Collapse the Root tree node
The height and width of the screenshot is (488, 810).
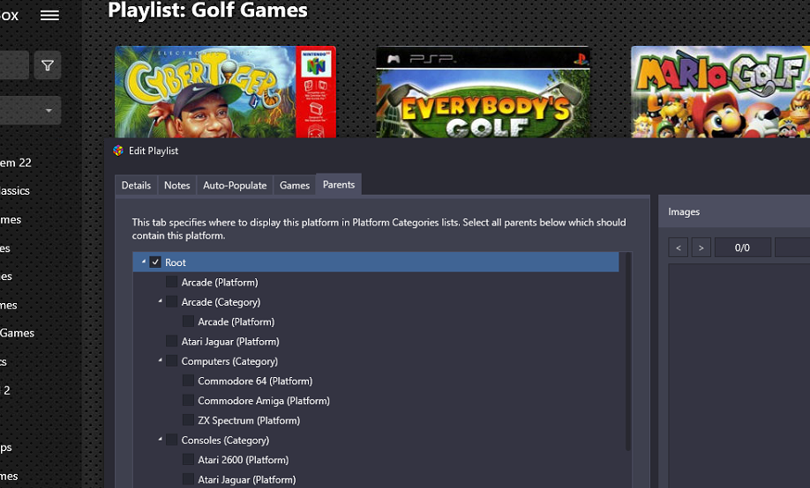pos(144,262)
